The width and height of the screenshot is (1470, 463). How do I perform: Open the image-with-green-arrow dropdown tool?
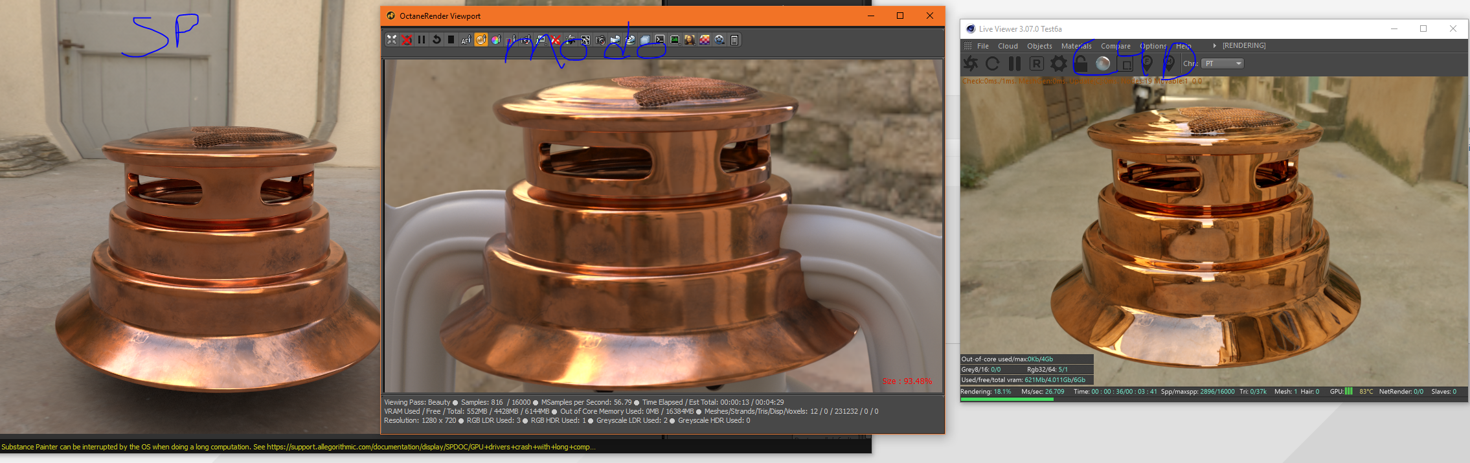point(541,40)
